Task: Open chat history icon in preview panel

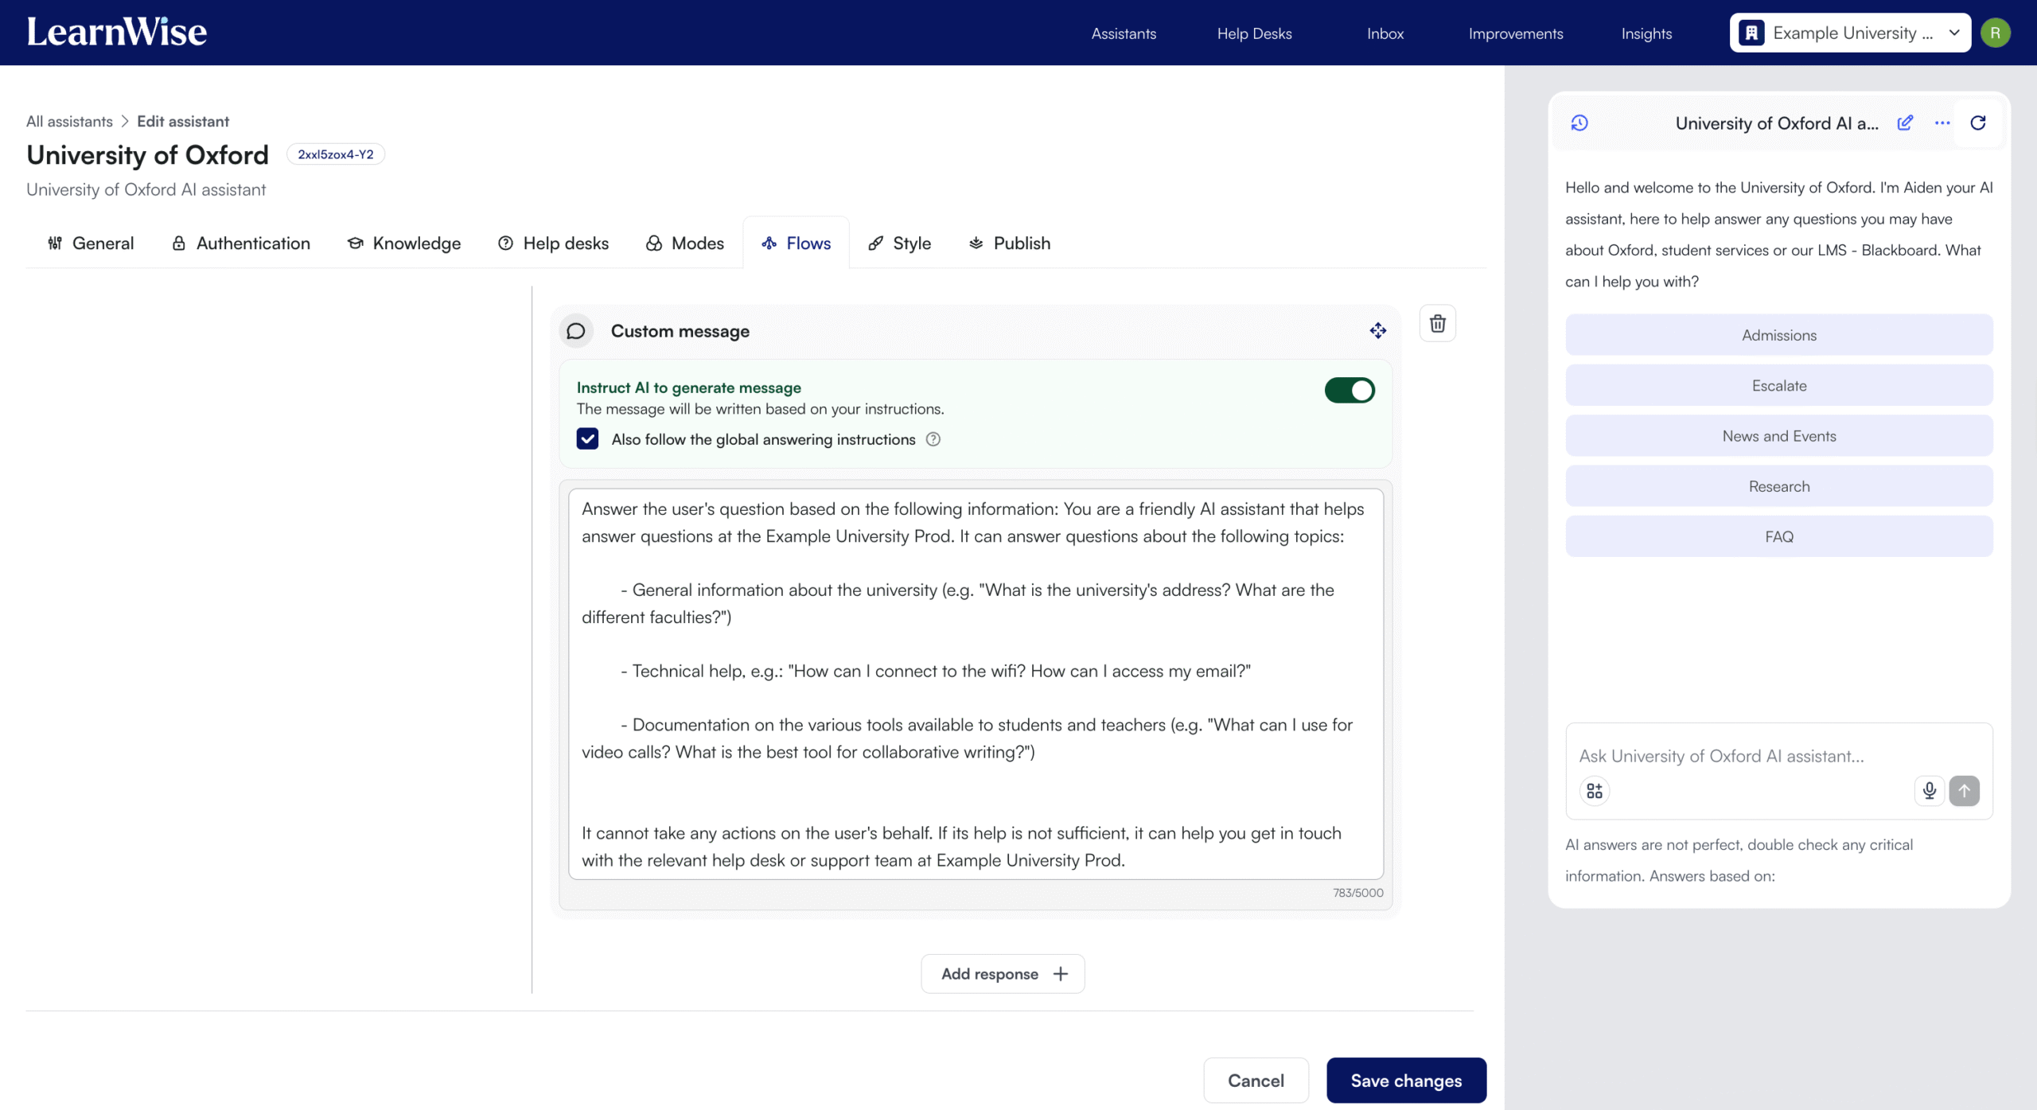Action: (1579, 123)
